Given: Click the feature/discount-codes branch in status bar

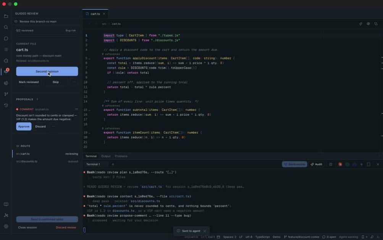Looking at the screenshot, I should pos(302,237).
